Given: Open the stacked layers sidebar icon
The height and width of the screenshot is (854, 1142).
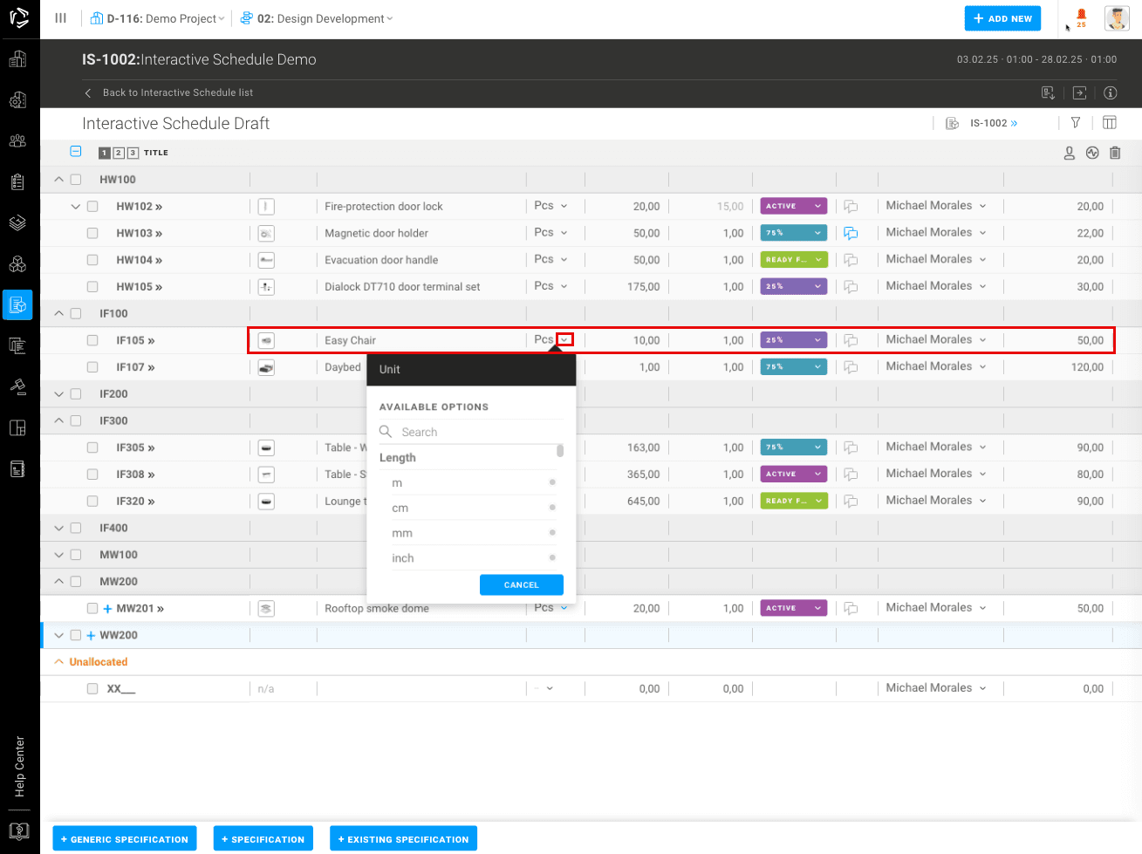Looking at the screenshot, I should 17,222.
